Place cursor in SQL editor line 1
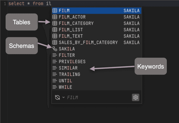Viewport: 179px width, 123px height. [93, 4]
